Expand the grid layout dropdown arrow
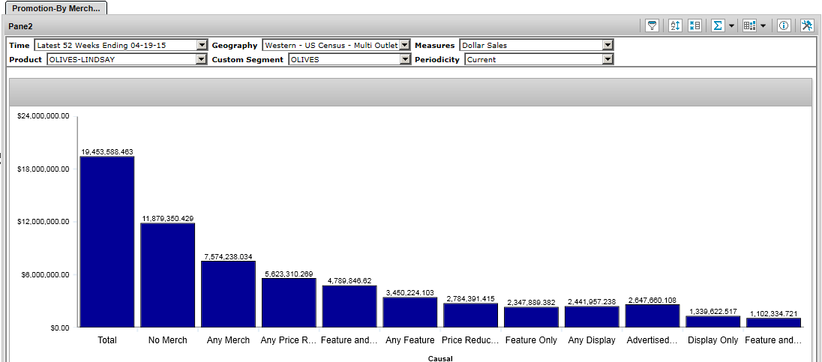 pyautogui.click(x=763, y=25)
